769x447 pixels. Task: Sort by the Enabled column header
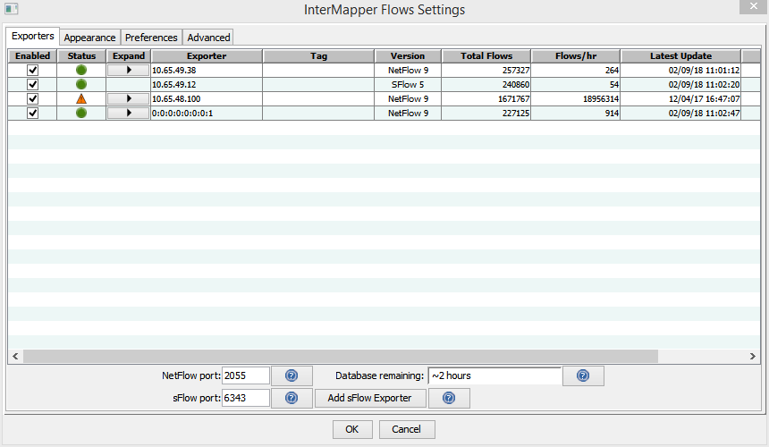(32, 55)
